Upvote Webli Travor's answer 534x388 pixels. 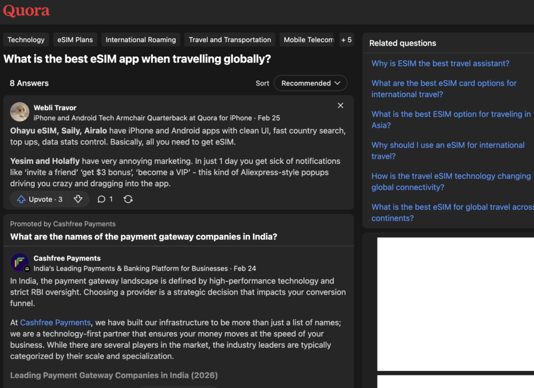click(40, 199)
